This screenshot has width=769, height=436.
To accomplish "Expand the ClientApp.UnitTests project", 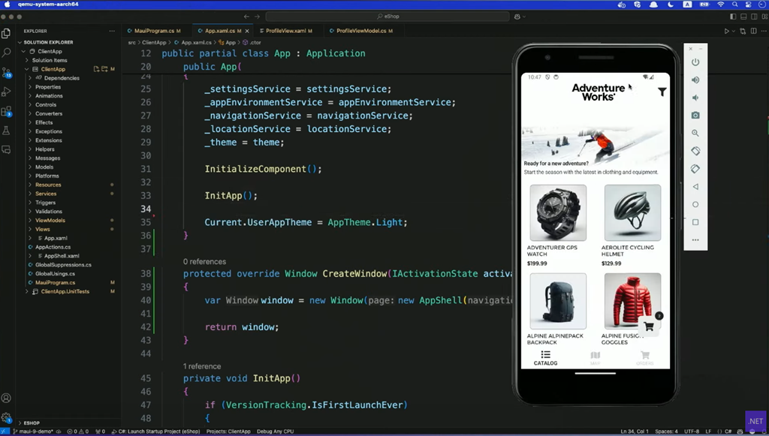I will [27, 291].
